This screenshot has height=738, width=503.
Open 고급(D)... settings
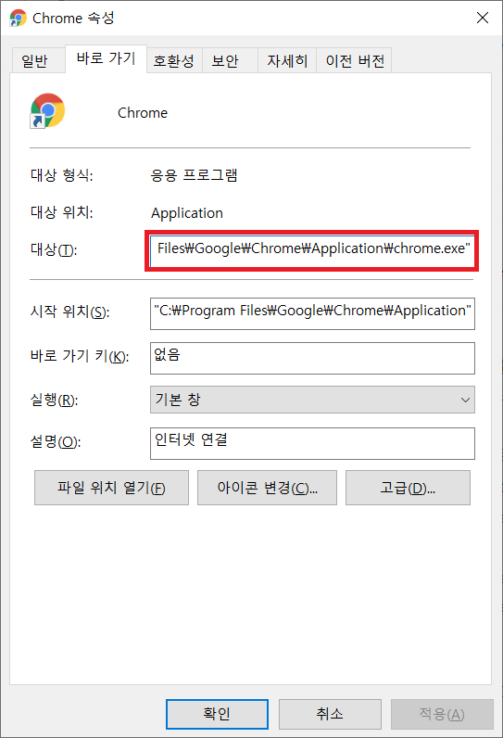(x=408, y=488)
